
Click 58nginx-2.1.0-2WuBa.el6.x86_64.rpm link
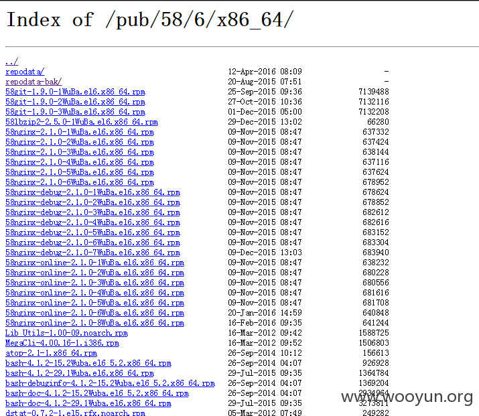pyautogui.click(x=80, y=142)
